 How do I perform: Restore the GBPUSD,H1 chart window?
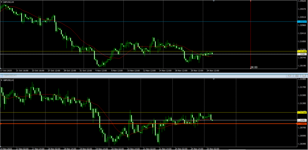pos(297,76)
